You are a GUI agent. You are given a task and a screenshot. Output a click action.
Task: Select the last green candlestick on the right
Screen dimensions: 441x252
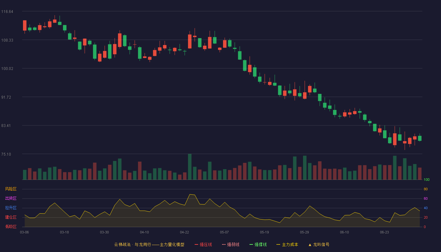420,138
